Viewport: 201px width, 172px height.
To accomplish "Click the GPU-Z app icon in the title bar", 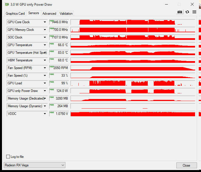I will click(x=7, y=4).
